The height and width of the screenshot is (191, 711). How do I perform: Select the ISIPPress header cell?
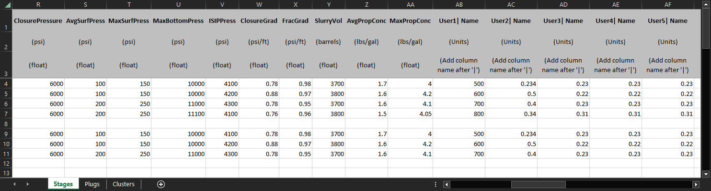pos(222,21)
